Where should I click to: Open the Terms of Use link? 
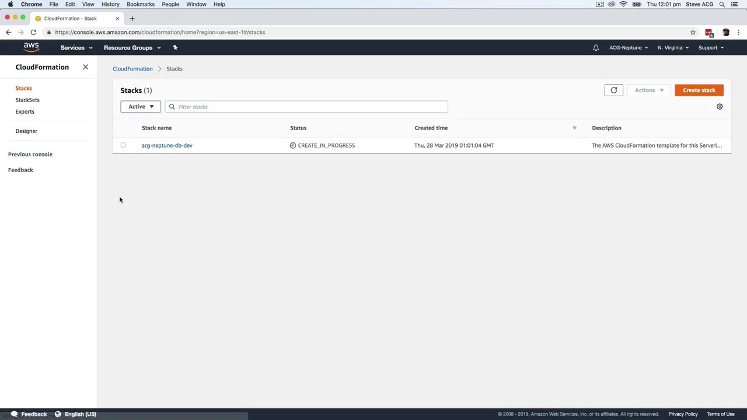click(721, 414)
